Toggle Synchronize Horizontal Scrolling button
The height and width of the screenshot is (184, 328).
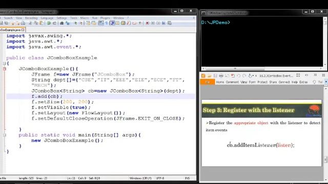pyautogui.click(x=93, y=23)
